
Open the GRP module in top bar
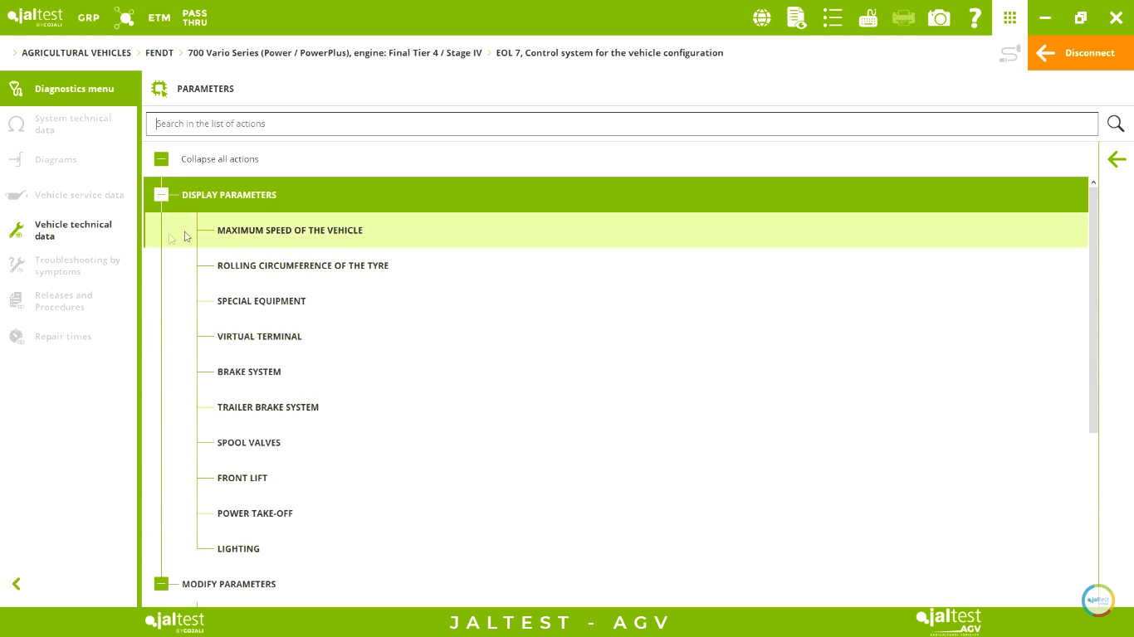coord(89,17)
